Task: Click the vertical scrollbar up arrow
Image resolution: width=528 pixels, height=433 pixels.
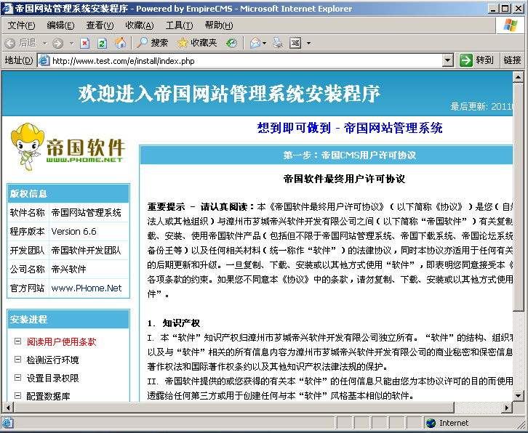Action: (x=518, y=77)
